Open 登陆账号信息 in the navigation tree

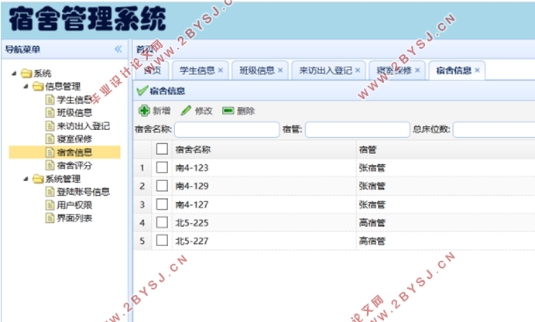(x=84, y=192)
